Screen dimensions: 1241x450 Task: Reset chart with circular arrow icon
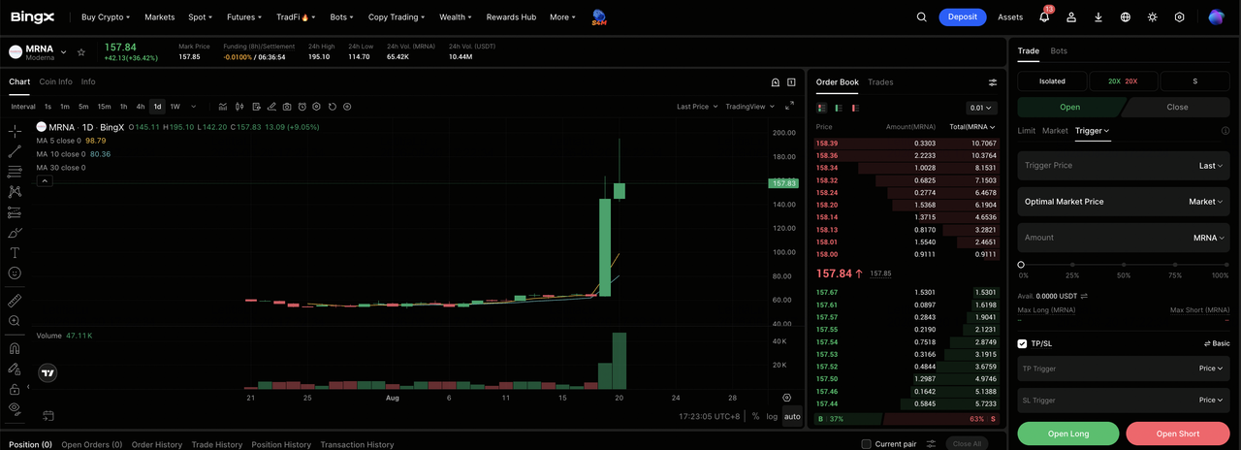pyautogui.click(x=333, y=107)
